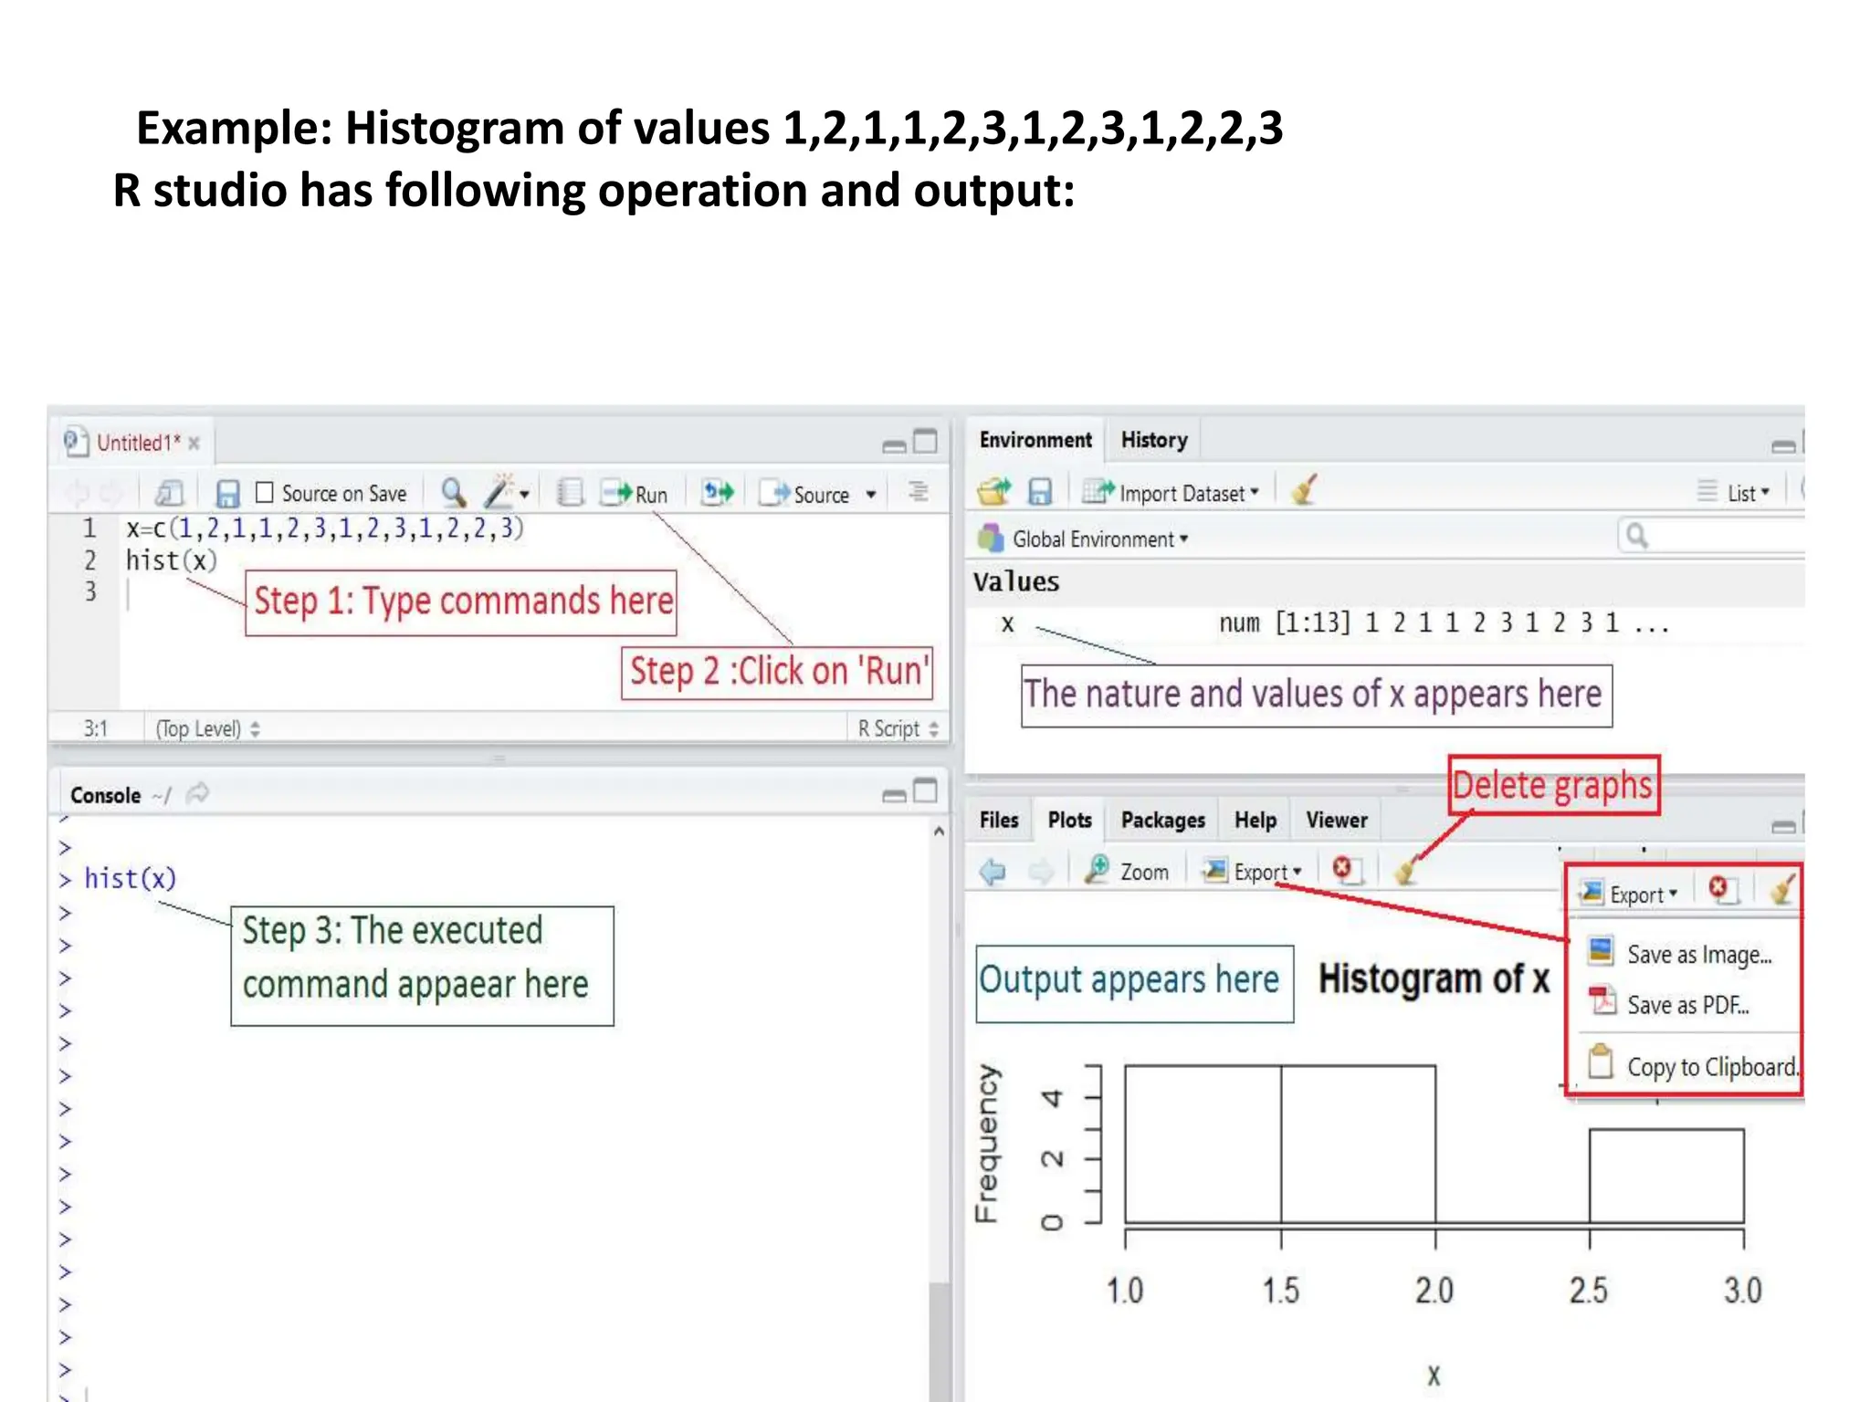The height and width of the screenshot is (1402, 1870).
Task: Click the broom icon in Environment panel
Action: [1305, 491]
